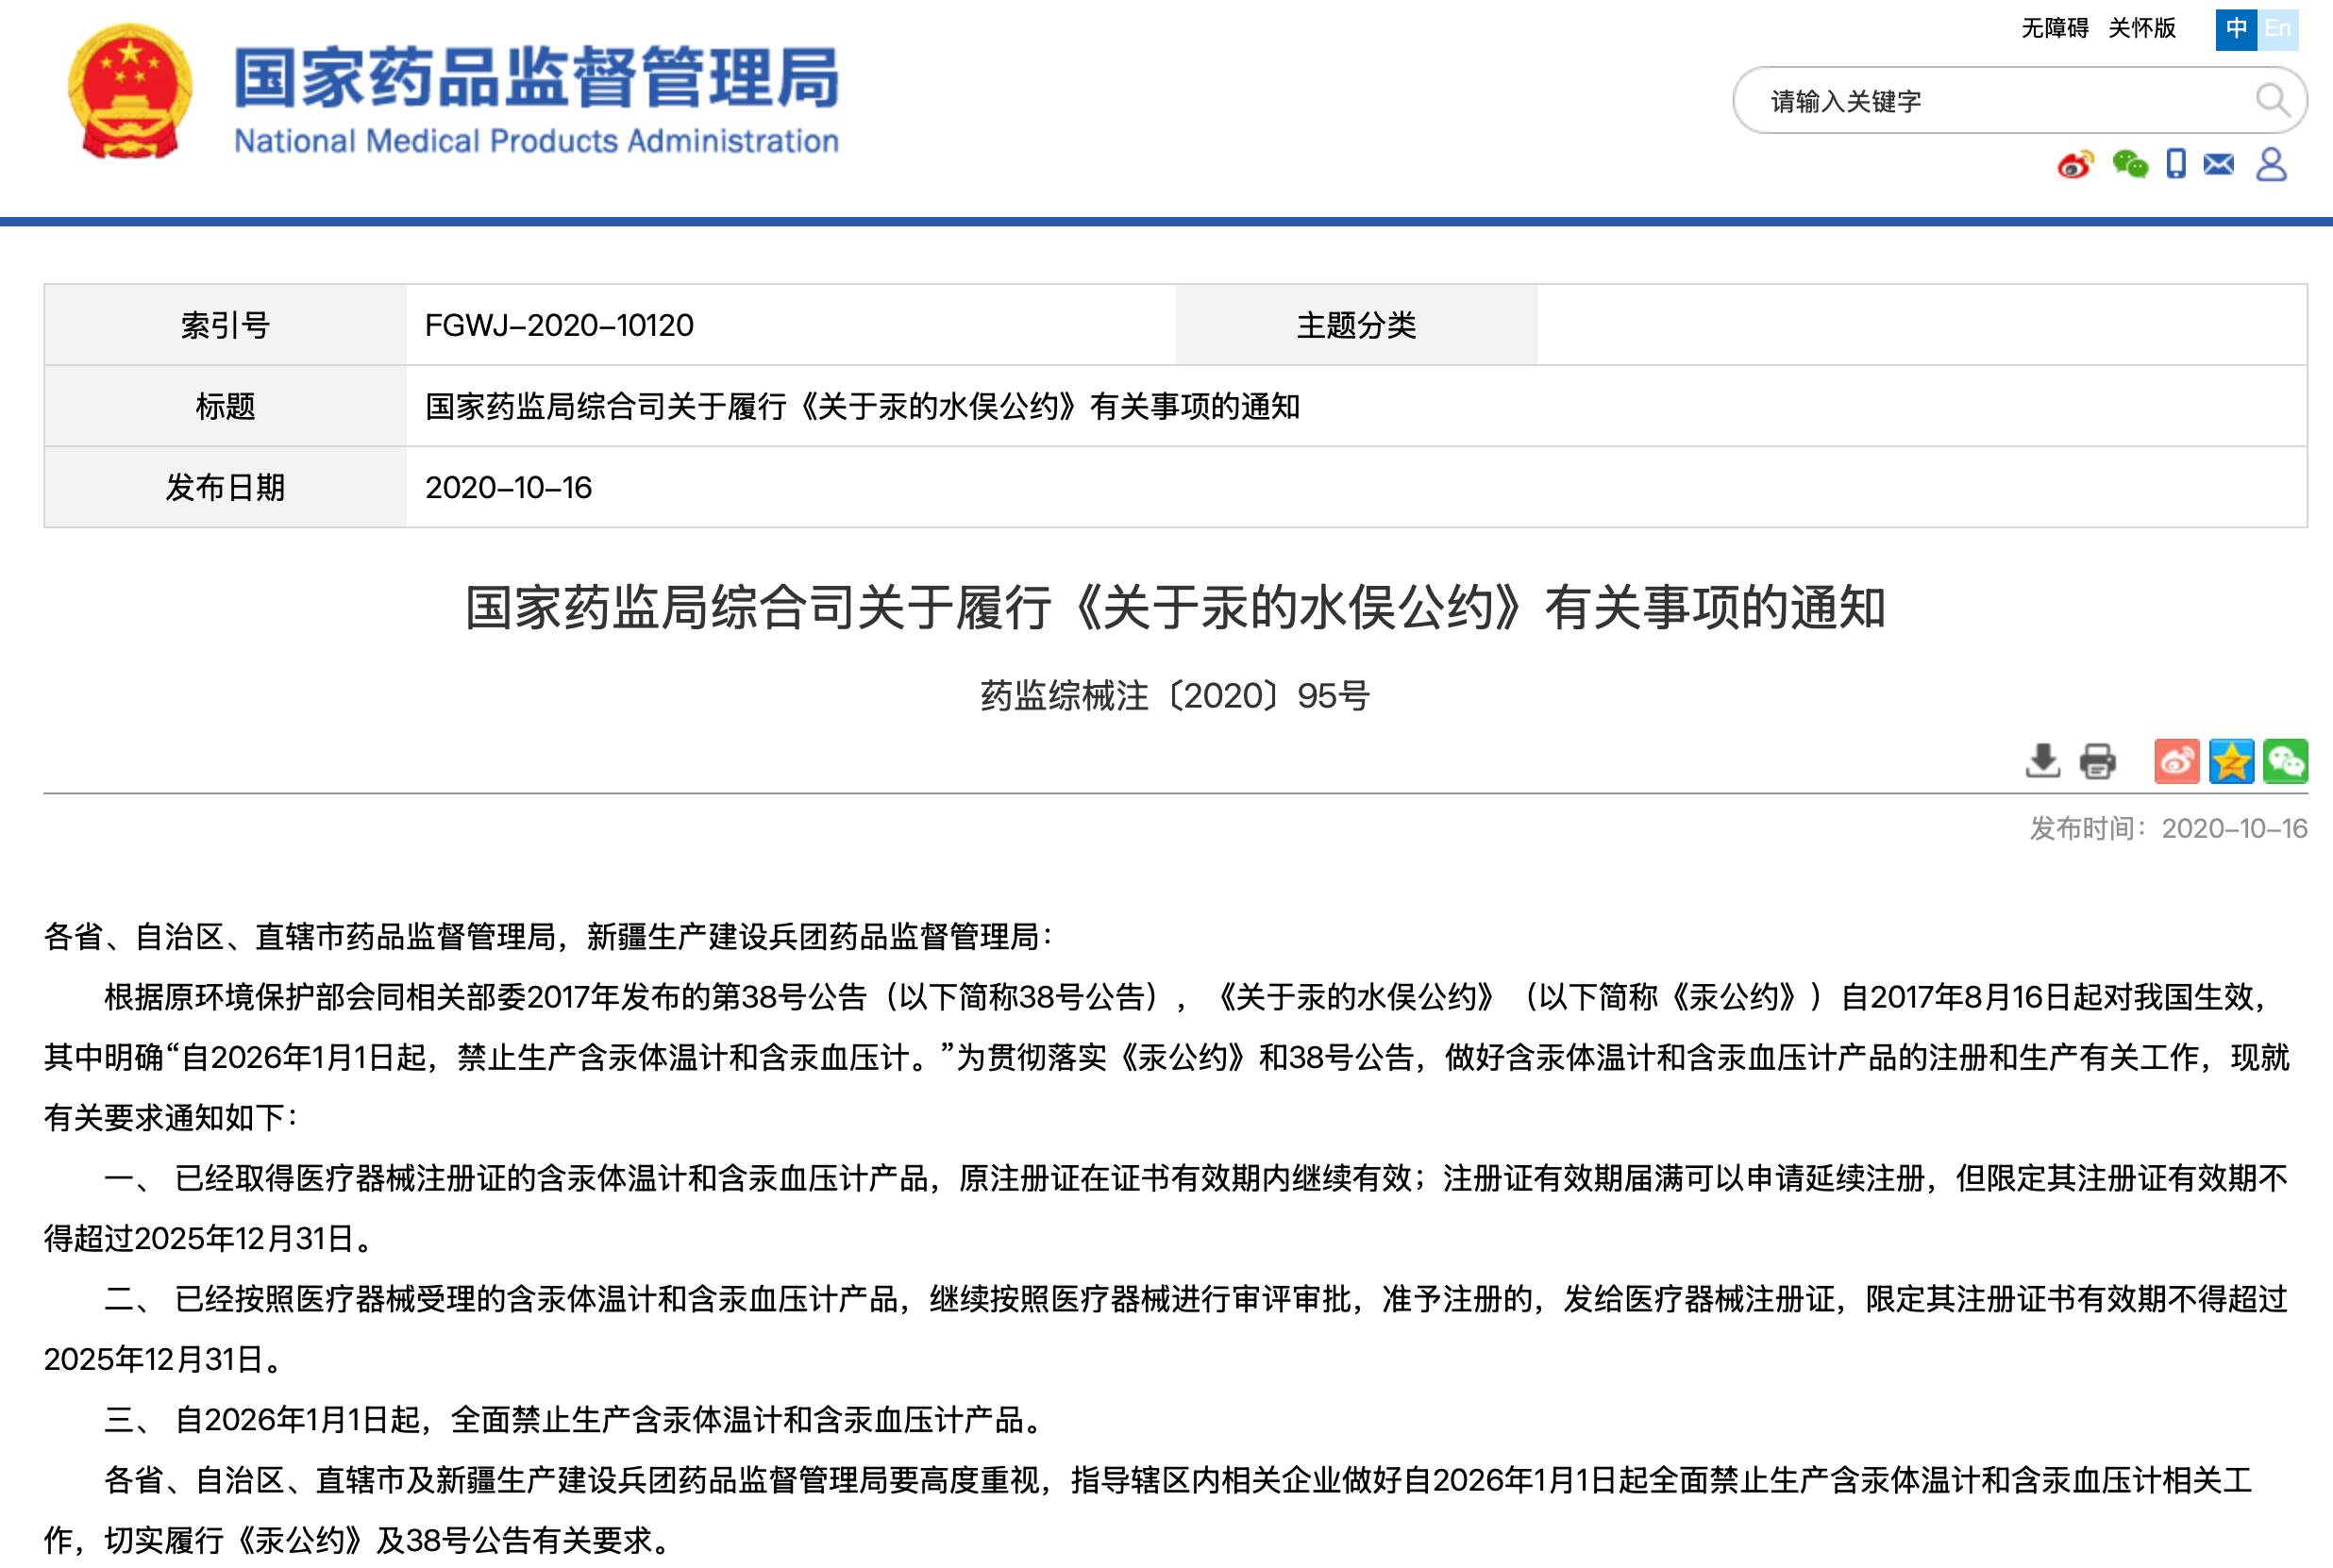Open the header WeChat icon
The width and height of the screenshot is (2333, 1568).
(x=2130, y=164)
